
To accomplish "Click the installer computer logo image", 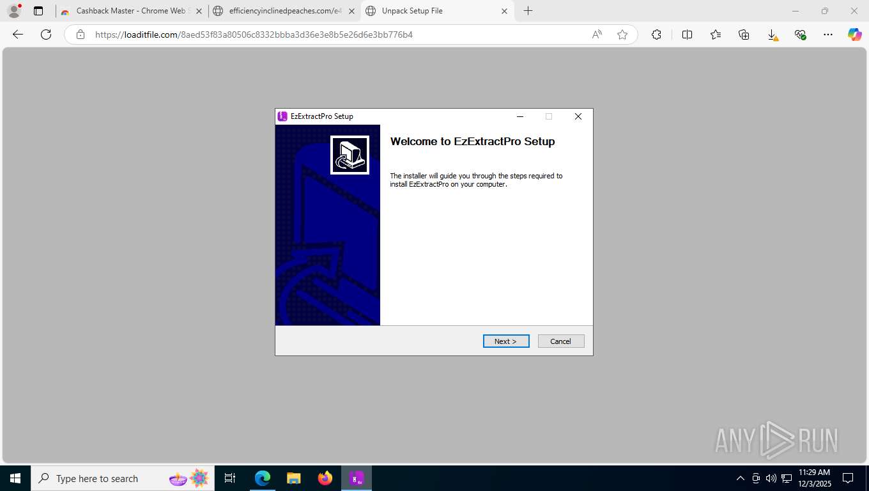I will pyautogui.click(x=350, y=155).
